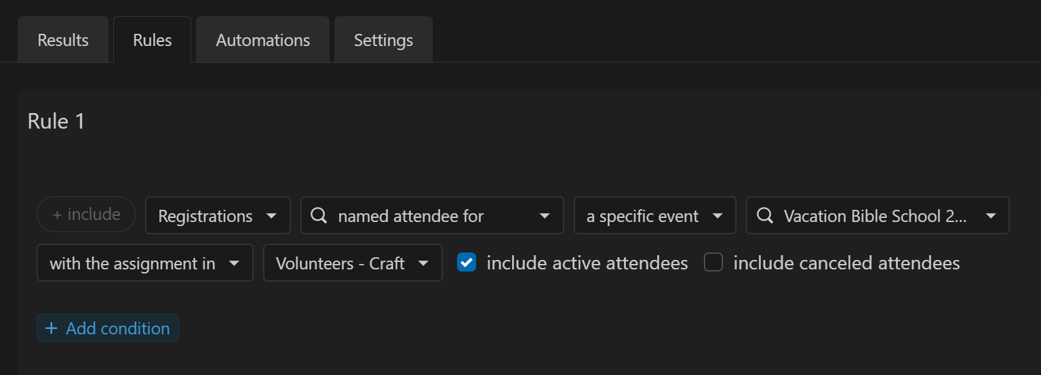Select the Rules tab

pos(153,40)
